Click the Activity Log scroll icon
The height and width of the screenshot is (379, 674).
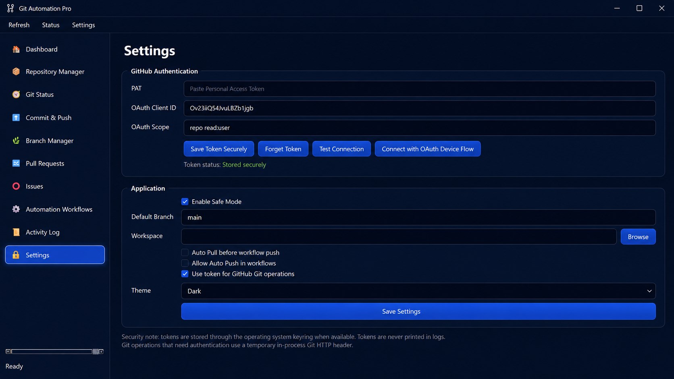[16, 232]
